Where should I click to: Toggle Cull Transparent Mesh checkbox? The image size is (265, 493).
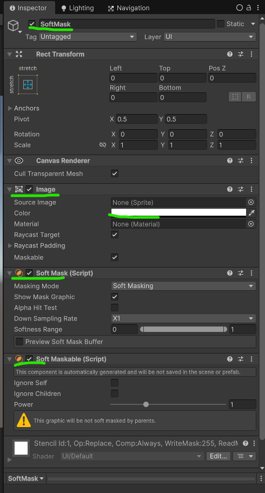point(115,174)
